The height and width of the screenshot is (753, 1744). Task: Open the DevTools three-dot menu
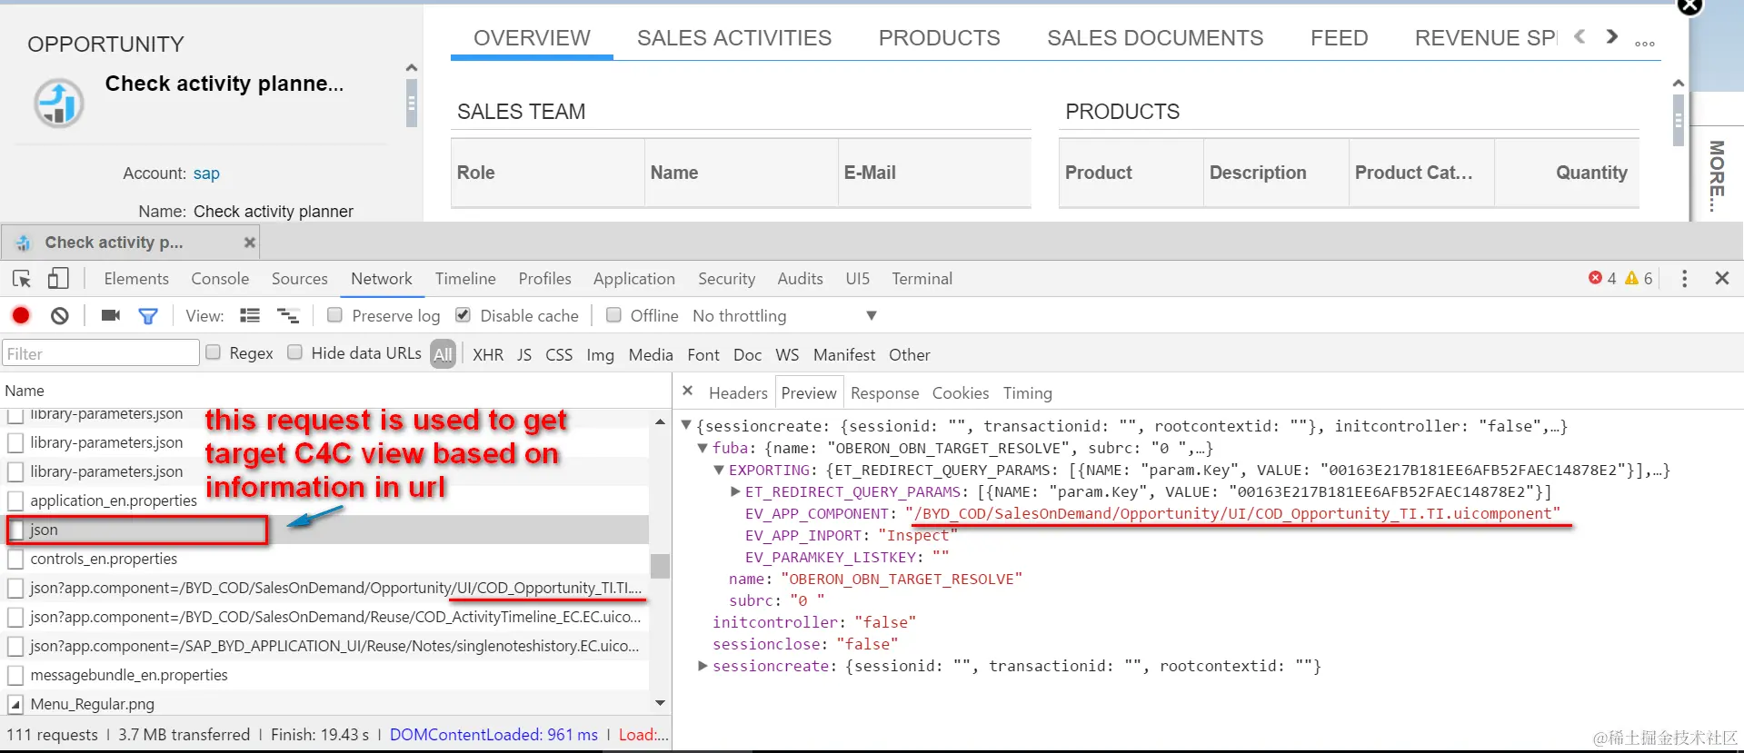click(1684, 279)
